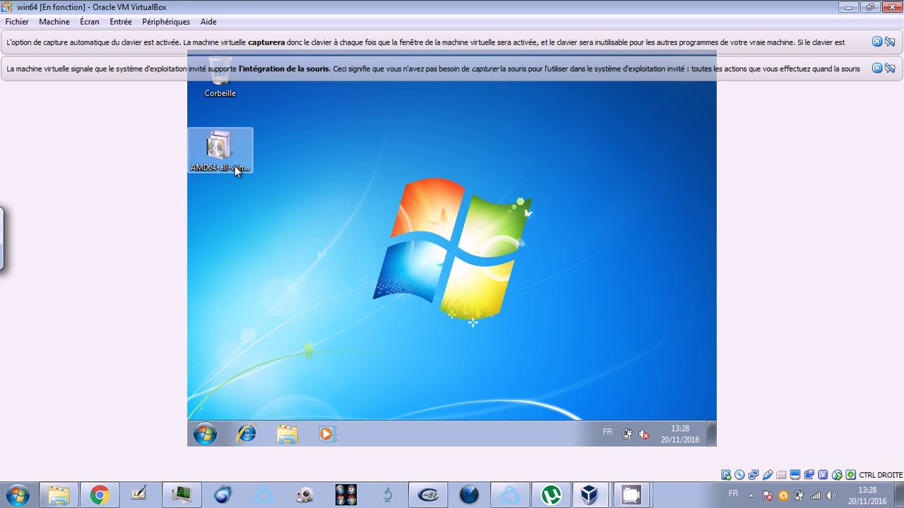904x508 pixels.
Task: Open host clock showing 13:28
Action: click(x=867, y=495)
